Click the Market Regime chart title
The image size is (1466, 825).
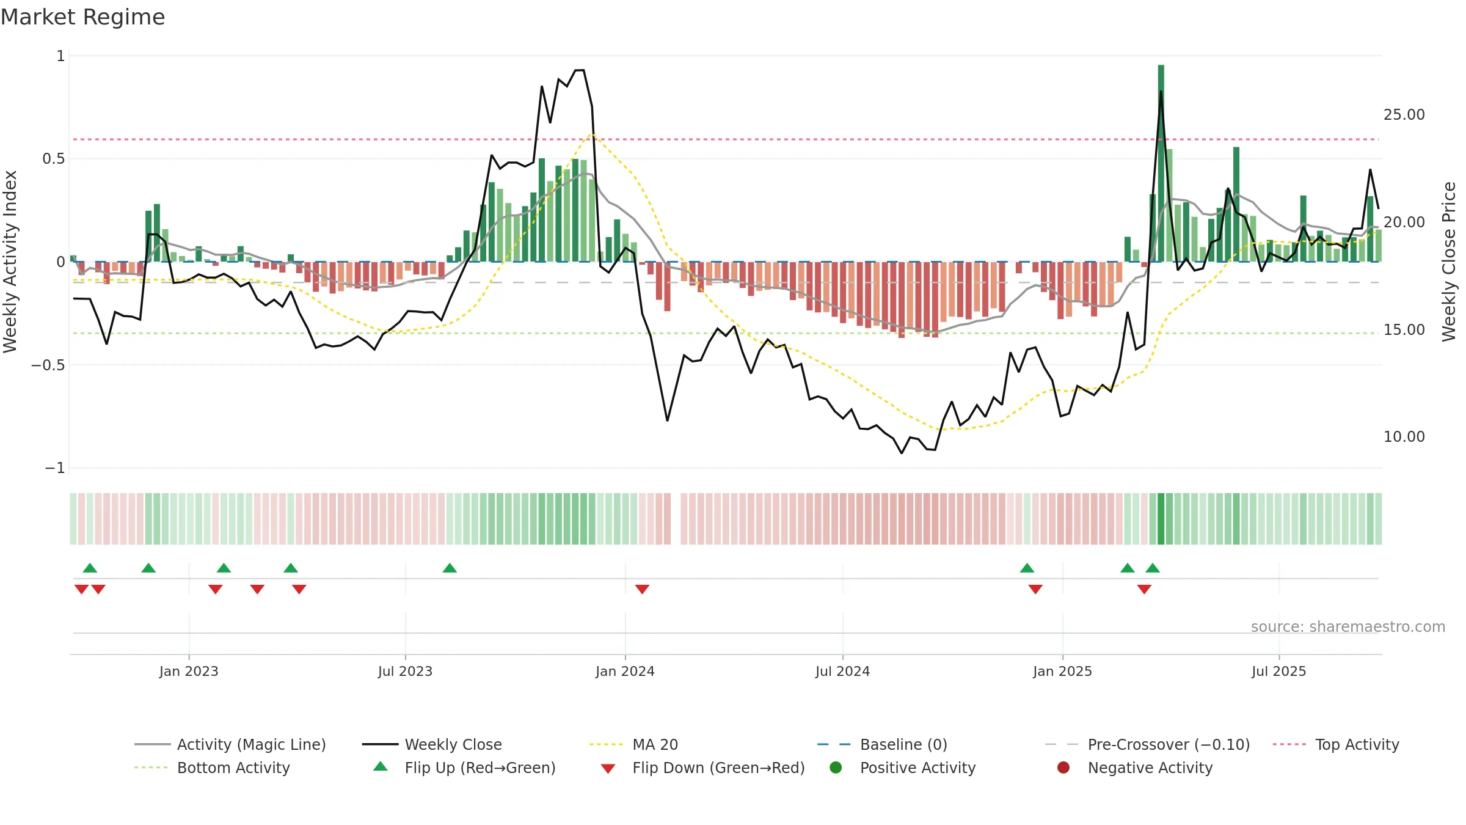[82, 17]
